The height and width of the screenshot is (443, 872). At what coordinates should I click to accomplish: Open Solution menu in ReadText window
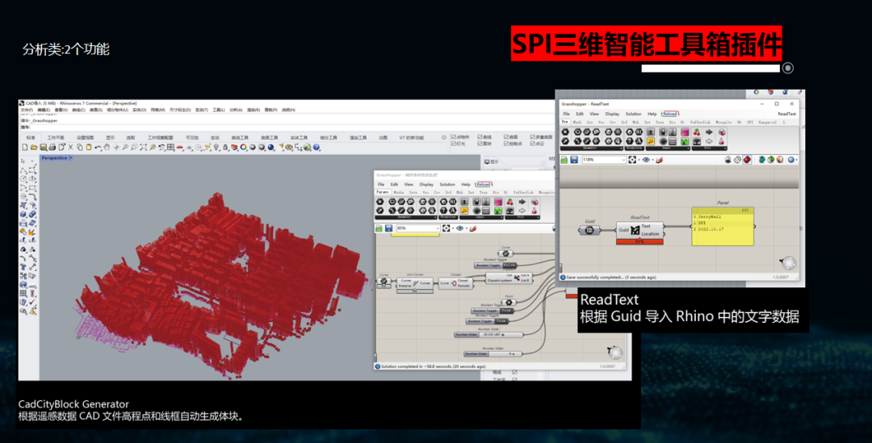633,114
